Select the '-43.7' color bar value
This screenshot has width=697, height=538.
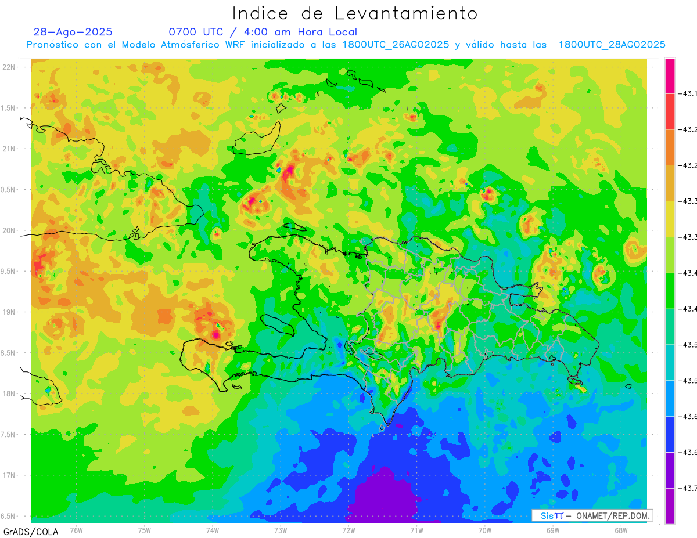click(689, 488)
